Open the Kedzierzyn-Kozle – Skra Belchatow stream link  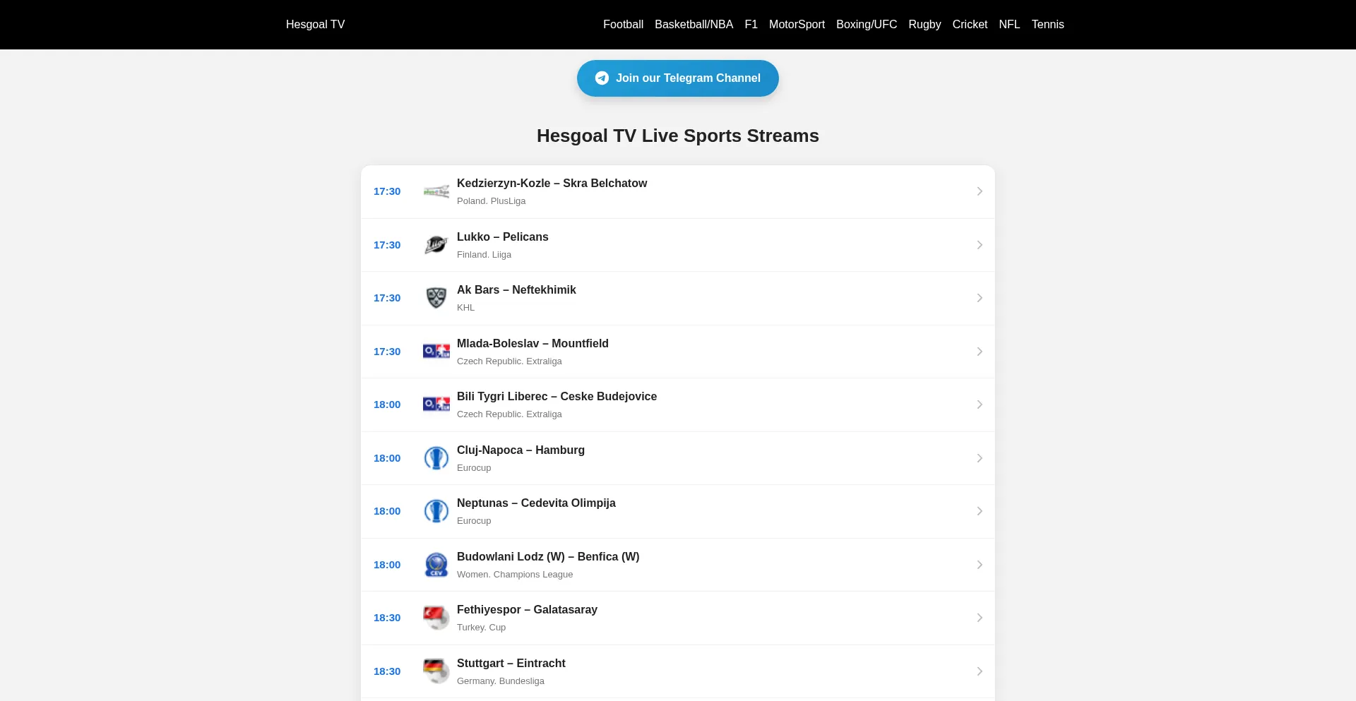click(x=678, y=191)
